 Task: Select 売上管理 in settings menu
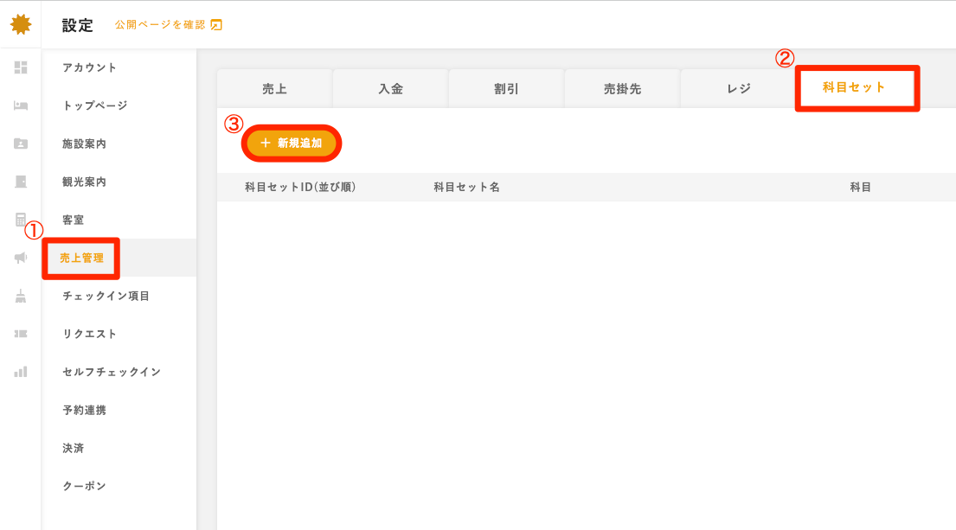(x=81, y=259)
